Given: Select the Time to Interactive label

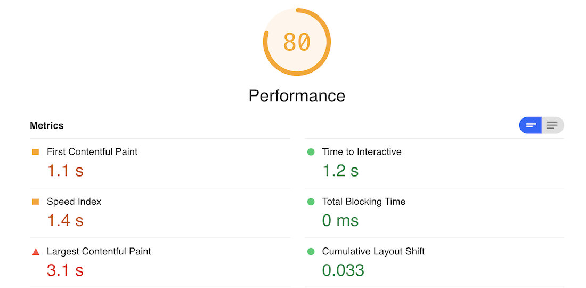Looking at the screenshot, I should 362,152.
